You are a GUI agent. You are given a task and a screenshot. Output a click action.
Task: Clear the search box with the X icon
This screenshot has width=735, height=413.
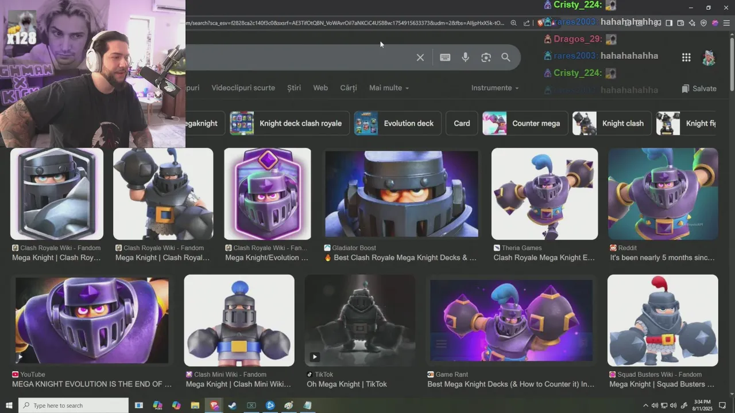tap(420, 57)
